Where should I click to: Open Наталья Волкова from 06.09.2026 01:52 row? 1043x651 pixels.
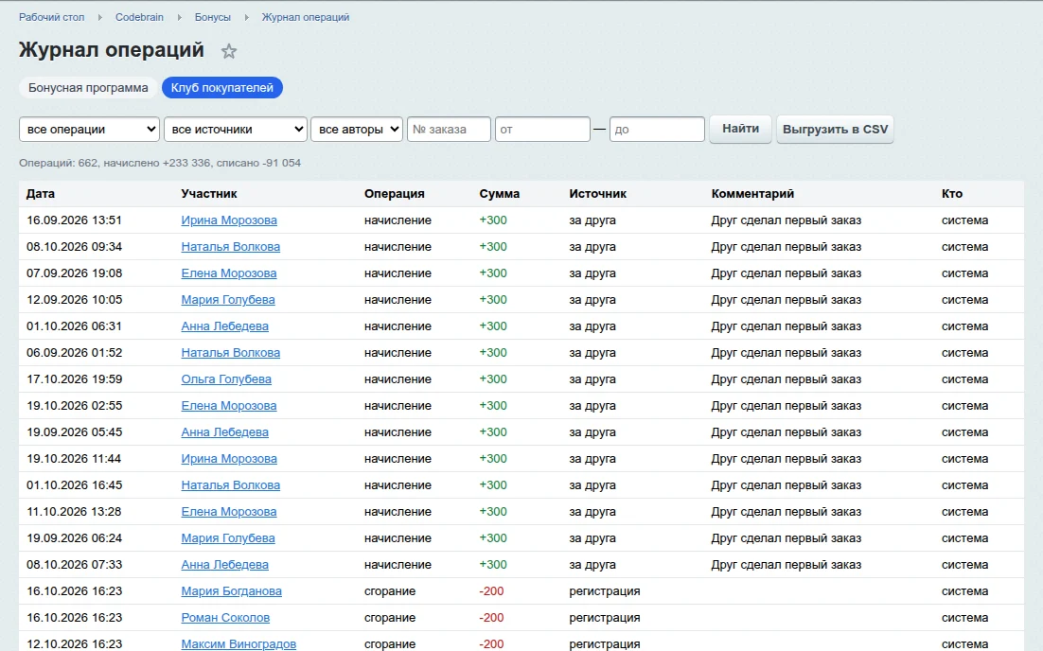[x=230, y=353]
